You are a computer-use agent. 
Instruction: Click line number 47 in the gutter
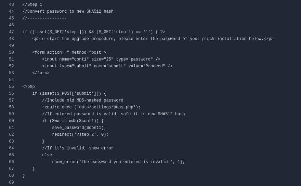(11, 32)
